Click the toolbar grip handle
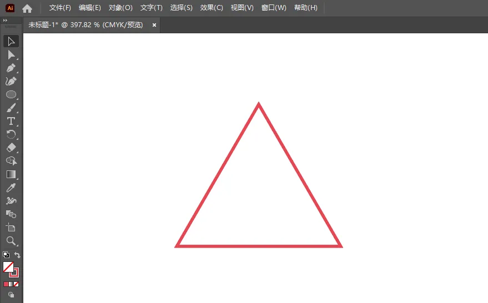Viewport: 488px width, 303px height. point(11,27)
